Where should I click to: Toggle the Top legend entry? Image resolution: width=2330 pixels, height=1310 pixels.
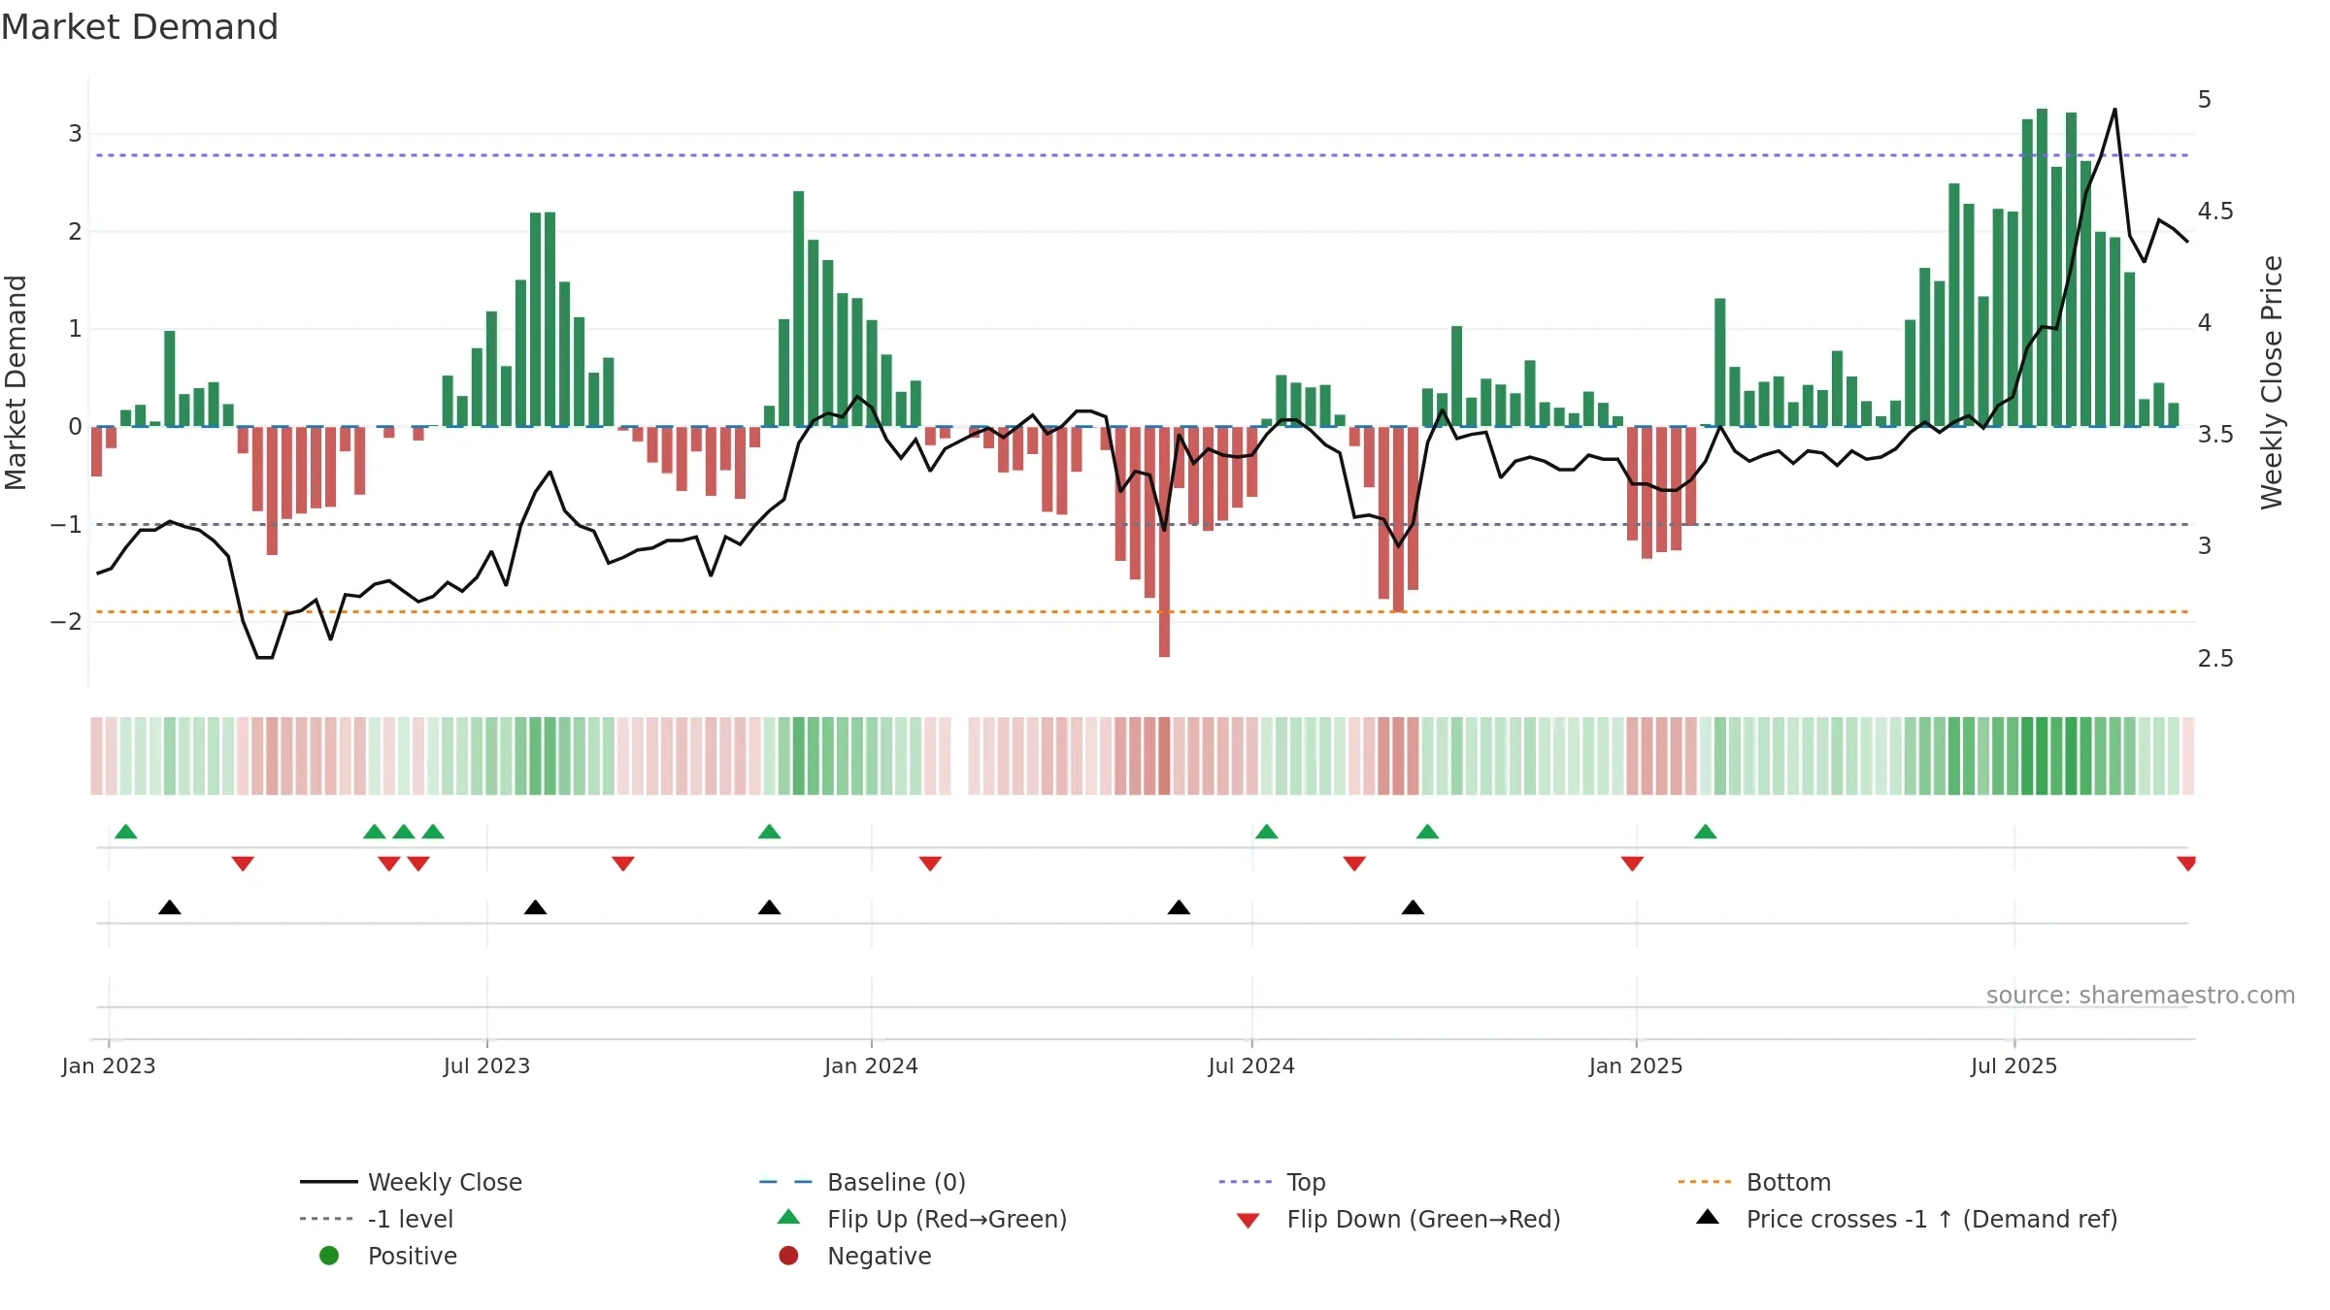(1272, 1182)
